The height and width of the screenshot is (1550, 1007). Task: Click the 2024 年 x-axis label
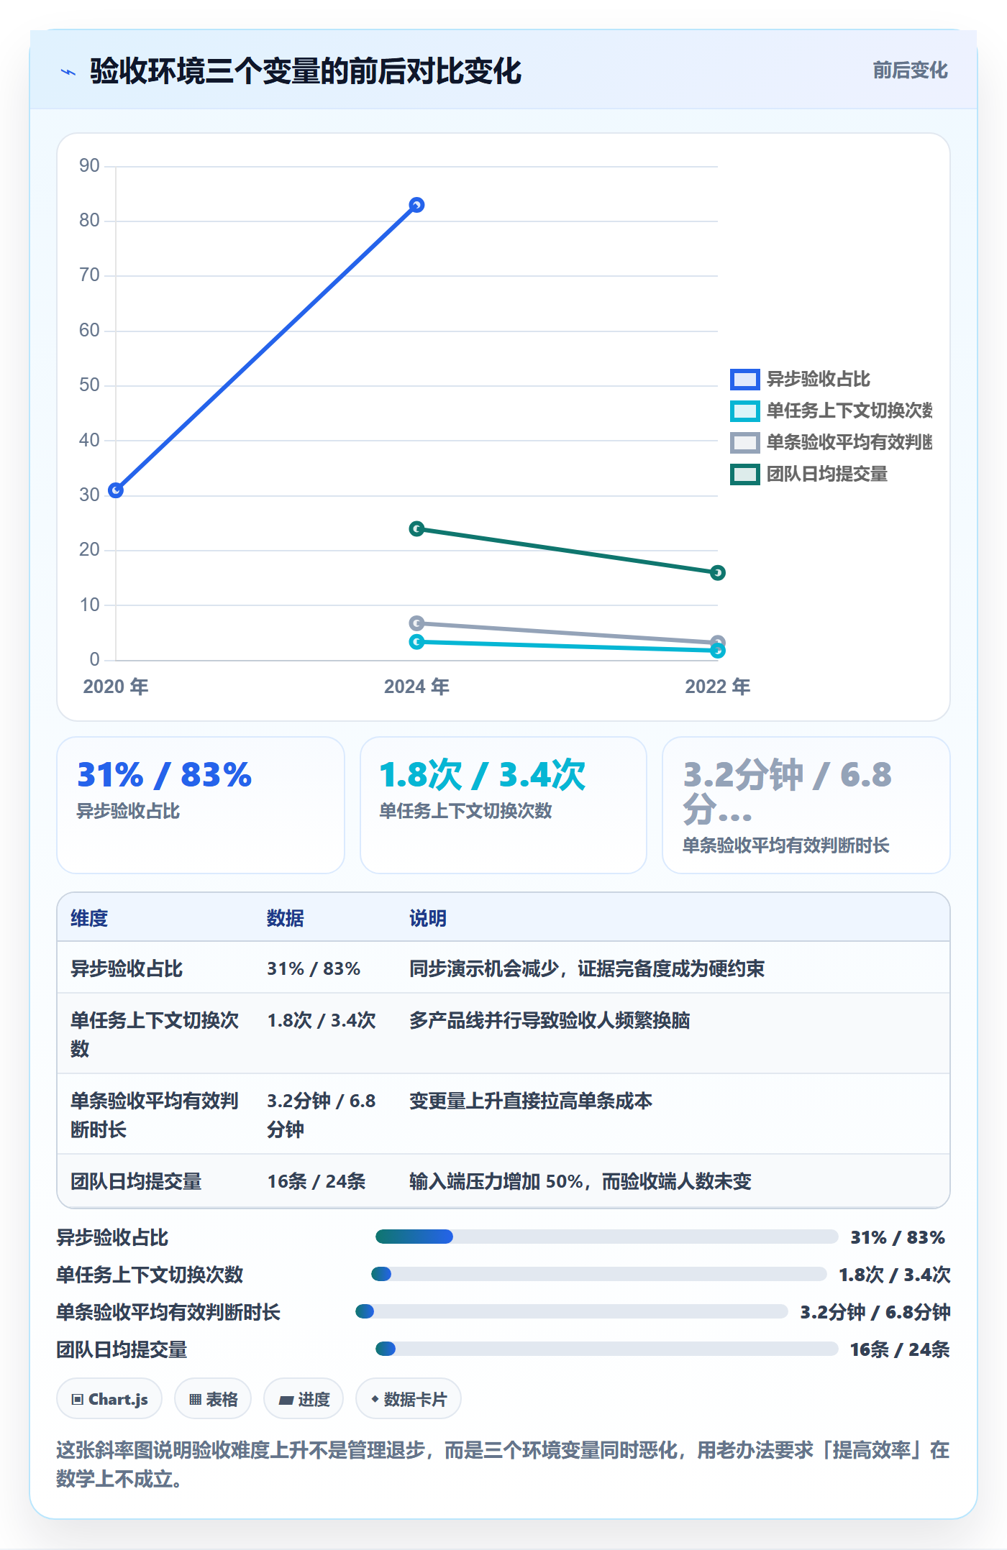[x=416, y=687]
